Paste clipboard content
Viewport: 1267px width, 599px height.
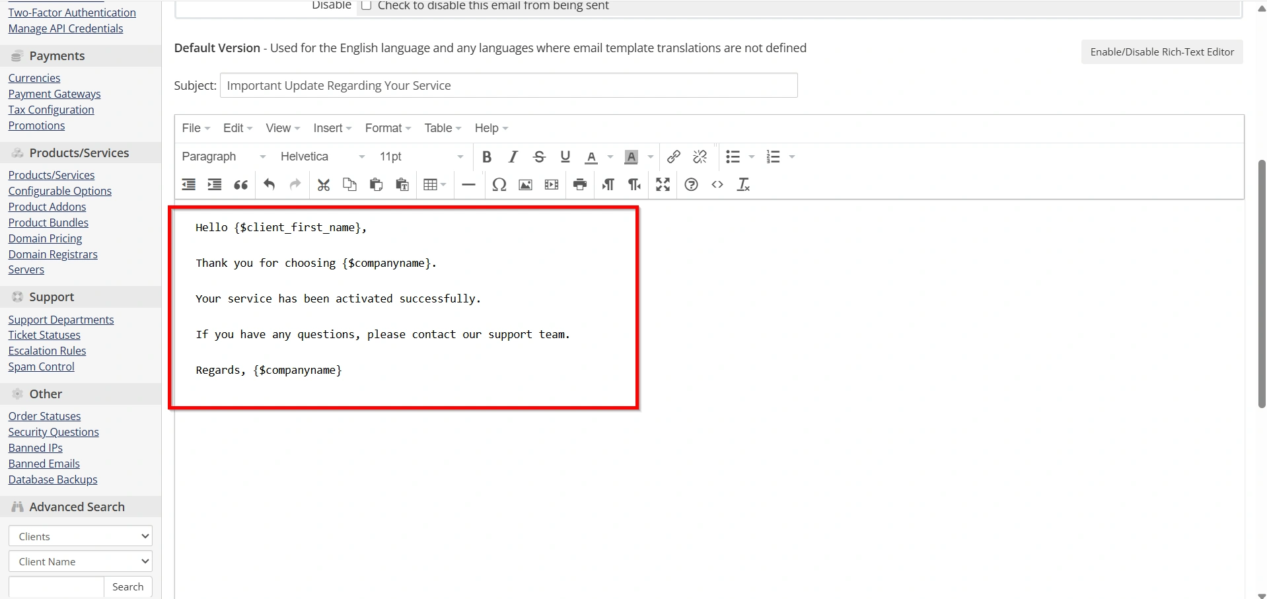pyautogui.click(x=376, y=185)
